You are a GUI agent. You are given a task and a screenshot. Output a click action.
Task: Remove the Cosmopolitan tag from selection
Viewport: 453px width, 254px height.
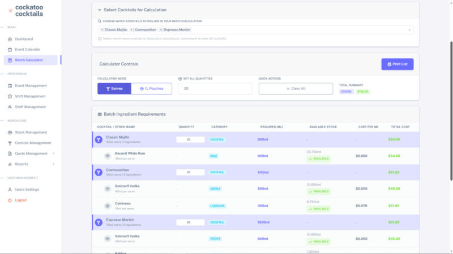click(132, 29)
